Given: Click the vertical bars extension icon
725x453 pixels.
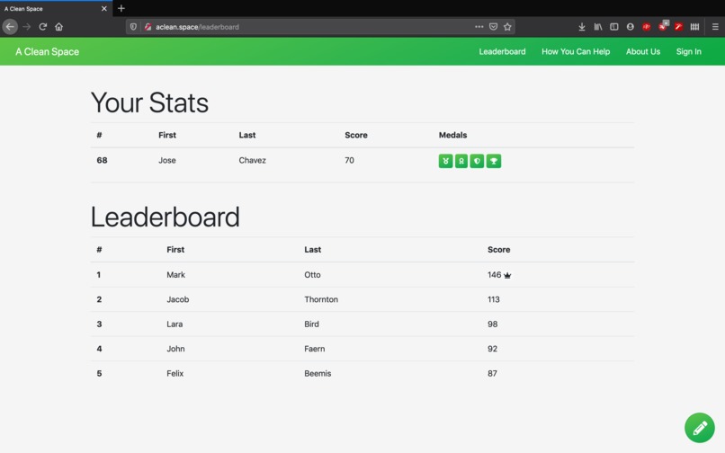Looking at the screenshot, I should click(x=694, y=27).
